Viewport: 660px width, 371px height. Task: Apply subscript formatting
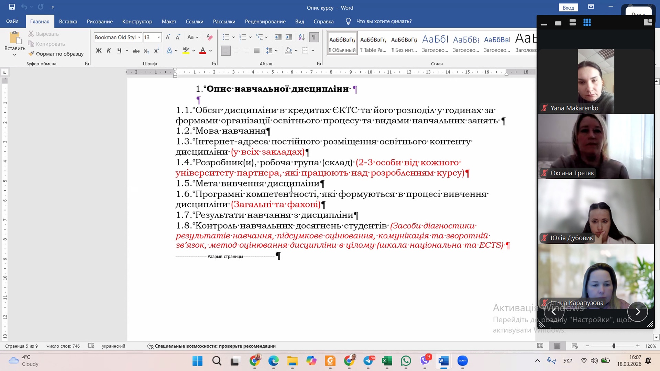[x=146, y=51]
